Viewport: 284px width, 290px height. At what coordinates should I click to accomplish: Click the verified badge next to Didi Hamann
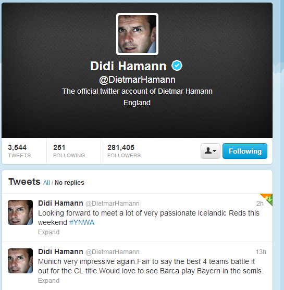(177, 66)
